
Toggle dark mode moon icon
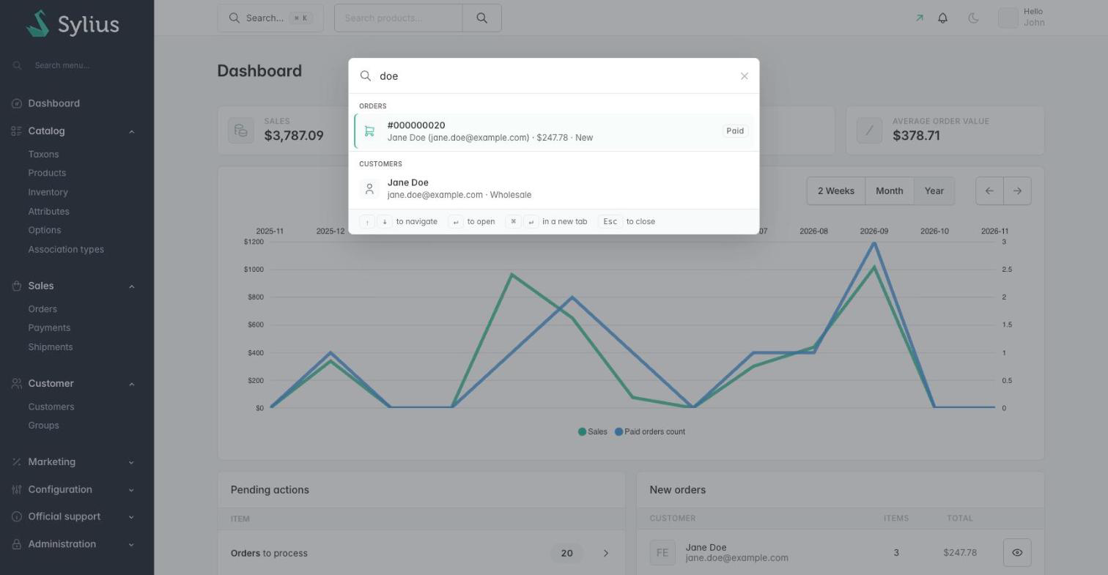973,18
